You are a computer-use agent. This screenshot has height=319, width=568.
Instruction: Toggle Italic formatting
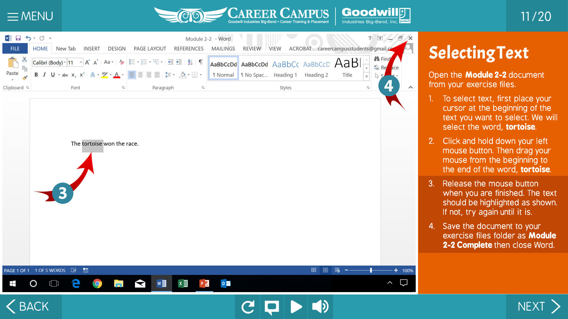(44, 75)
